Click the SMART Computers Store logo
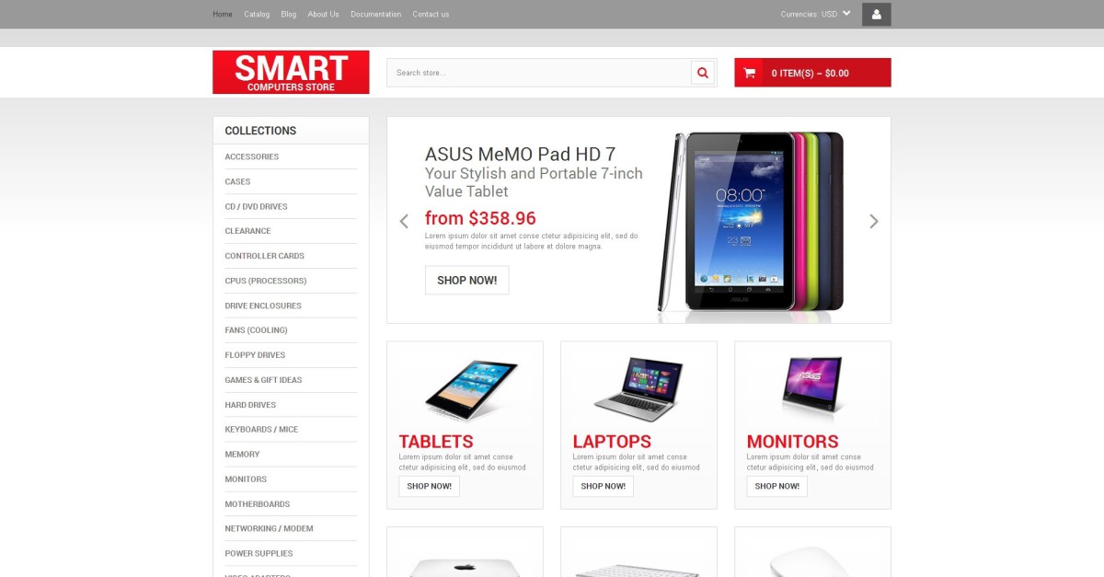The image size is (1104, 577). pyautogui.click(x=291, y=72)
